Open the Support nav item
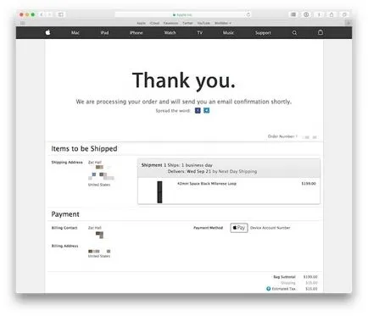 click(x=263, y=33)
